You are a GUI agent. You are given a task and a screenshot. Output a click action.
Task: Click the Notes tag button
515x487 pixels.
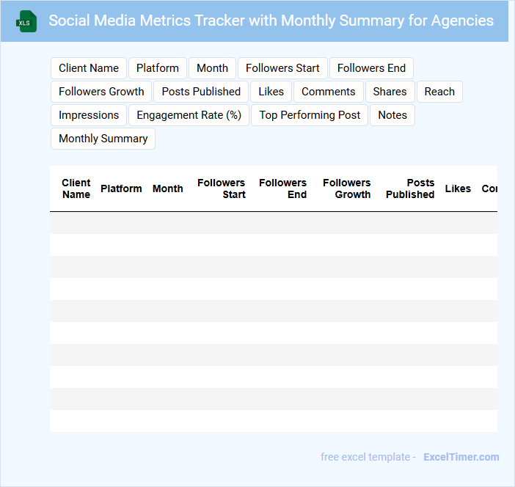392,115
